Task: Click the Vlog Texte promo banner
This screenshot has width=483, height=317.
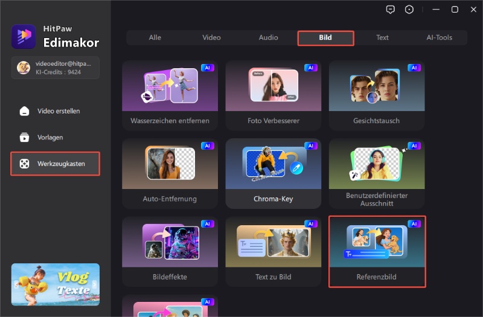Action: click(x=56, y=284)
